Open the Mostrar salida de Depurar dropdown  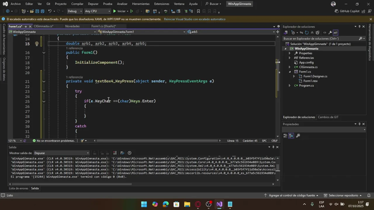61,153
